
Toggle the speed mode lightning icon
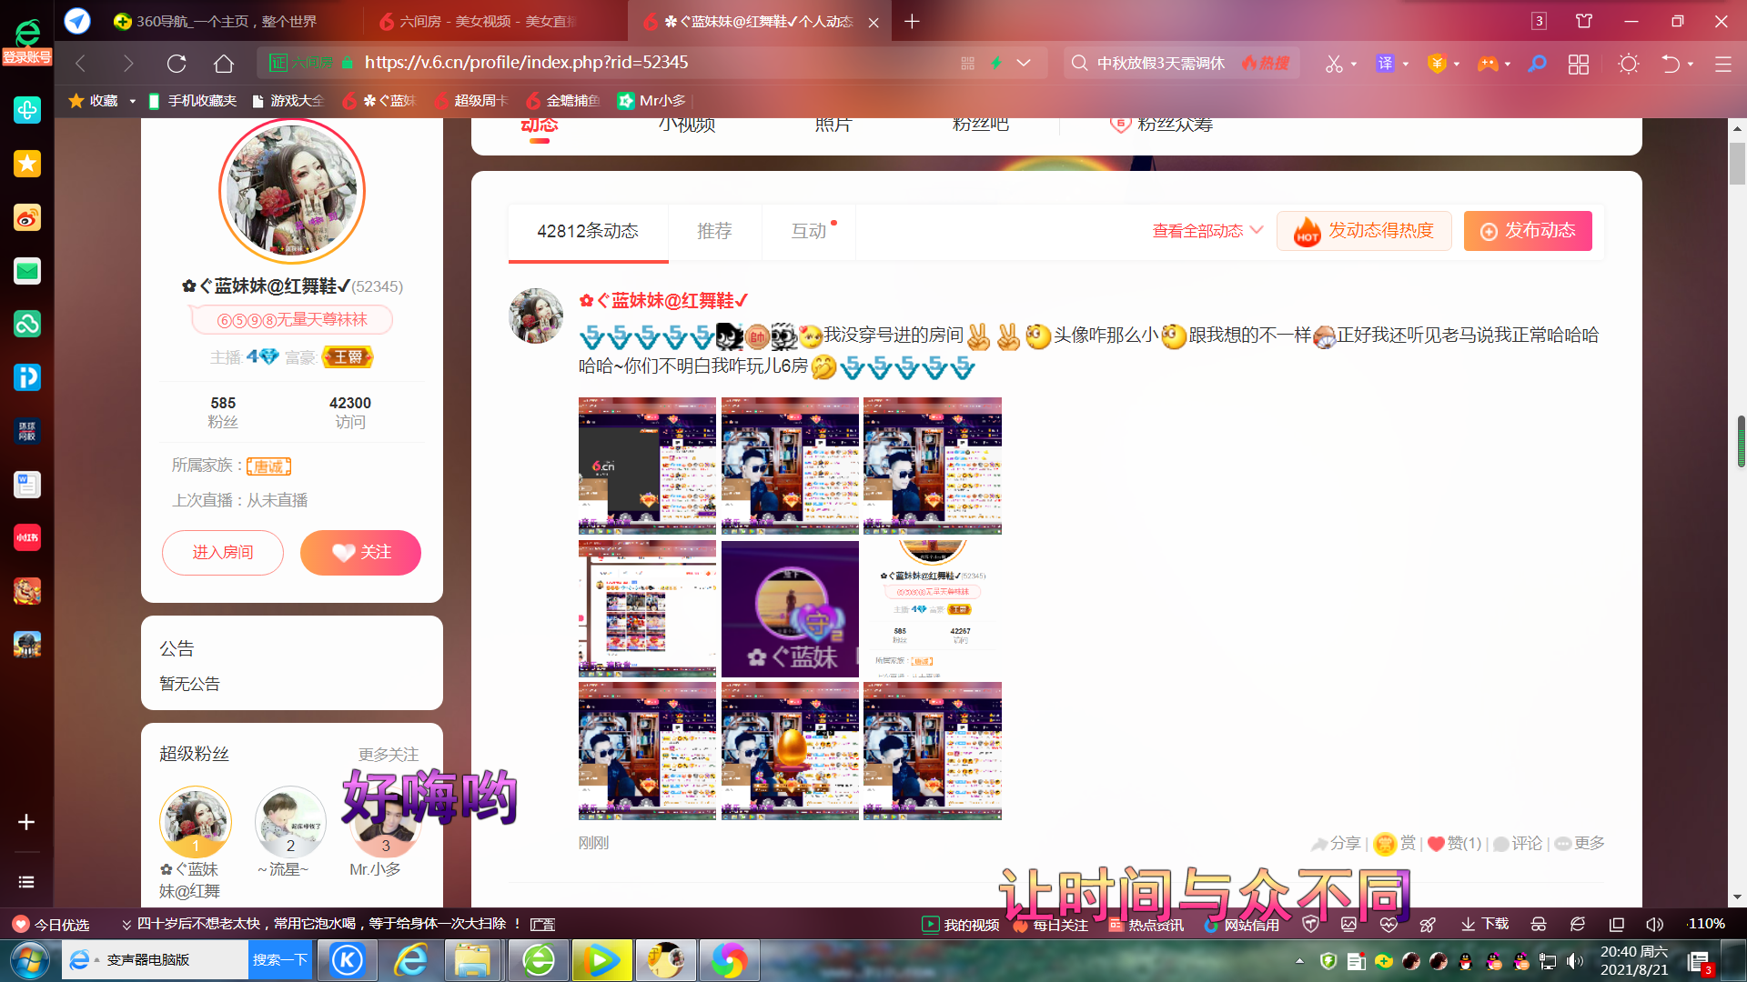pos(996,63)
